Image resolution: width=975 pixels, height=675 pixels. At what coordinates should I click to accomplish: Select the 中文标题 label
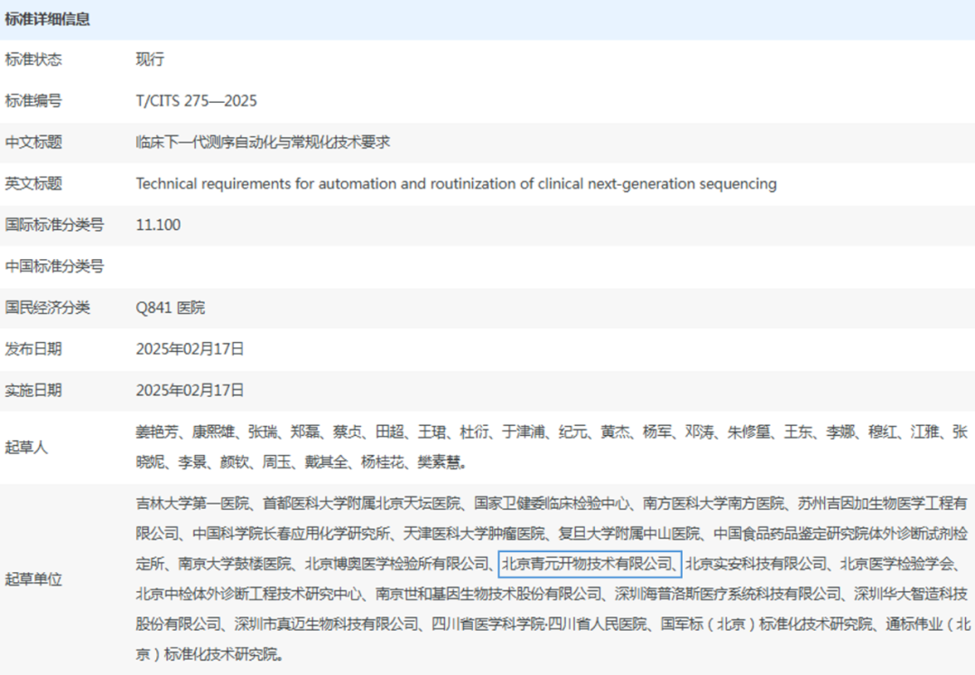[33, 143]
